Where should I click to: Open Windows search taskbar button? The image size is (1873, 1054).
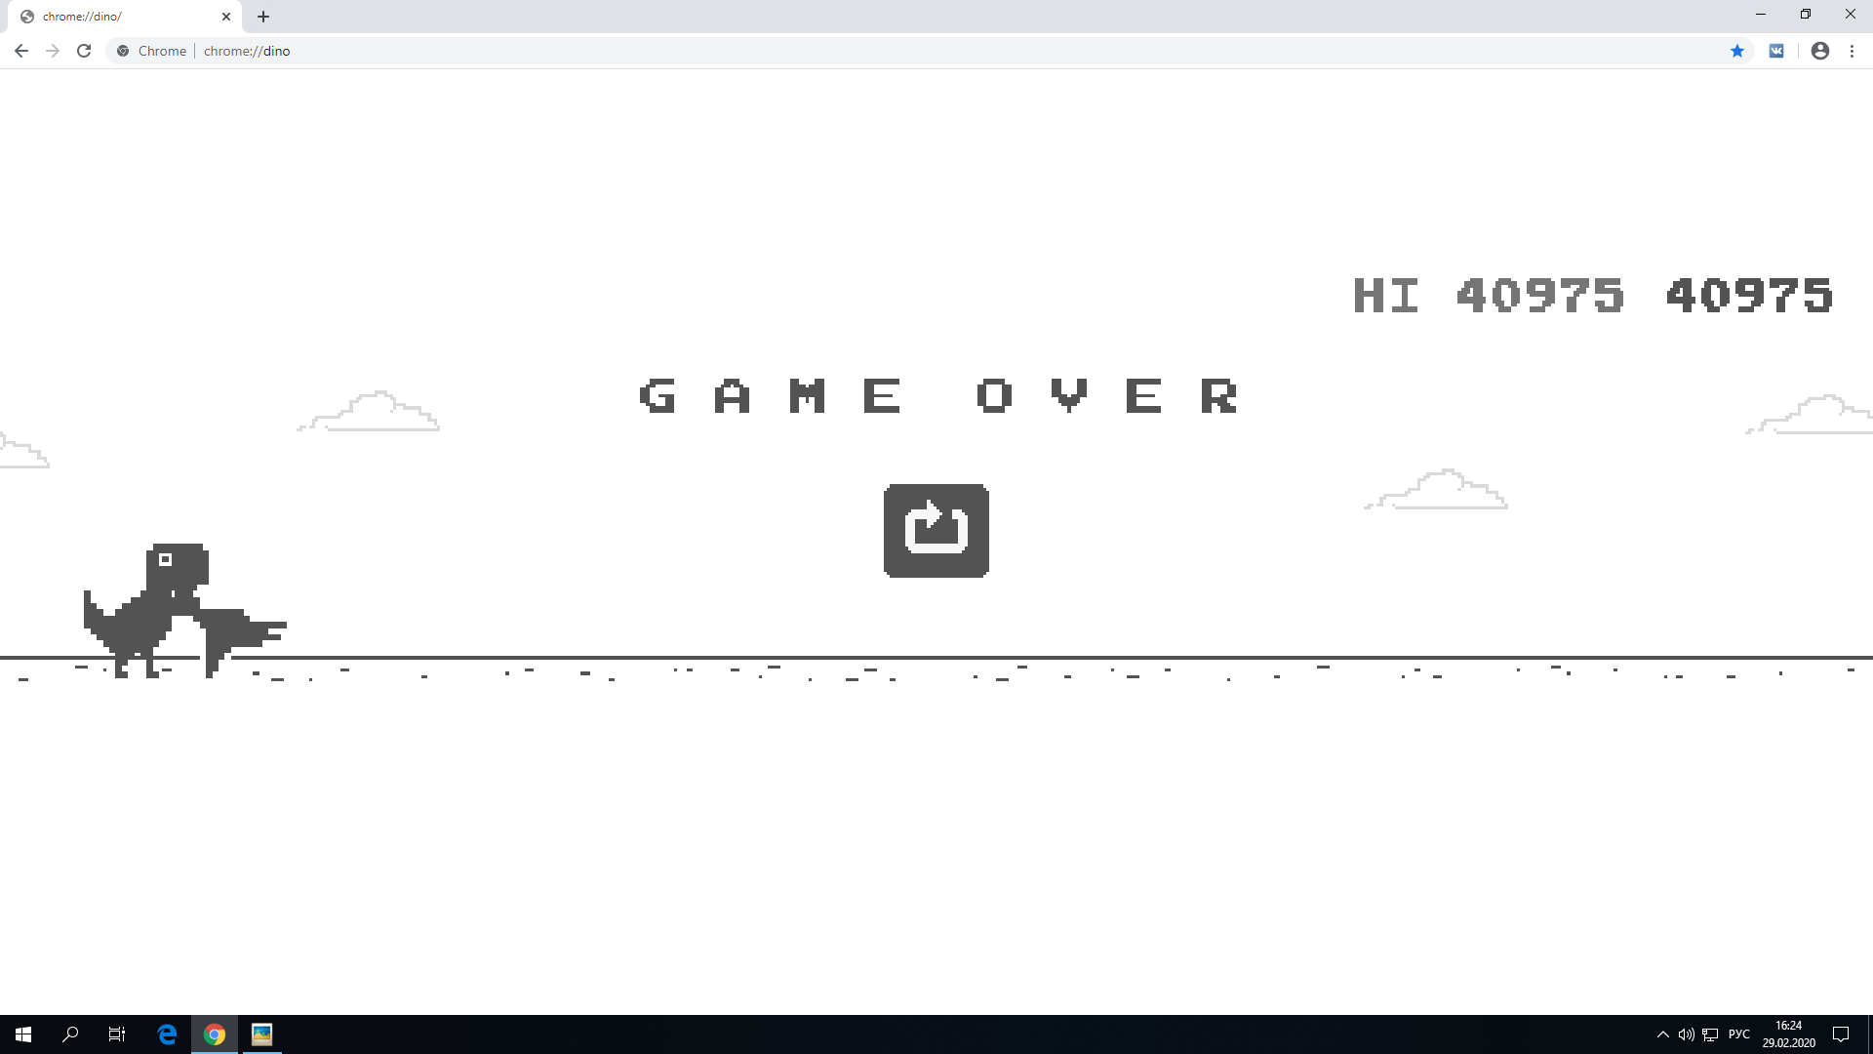coord(71,1034)
